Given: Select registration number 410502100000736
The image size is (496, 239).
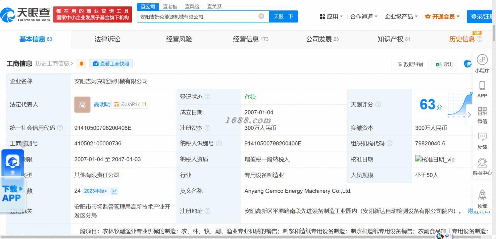Looking at the screenshot, I should tap(98, 143).
